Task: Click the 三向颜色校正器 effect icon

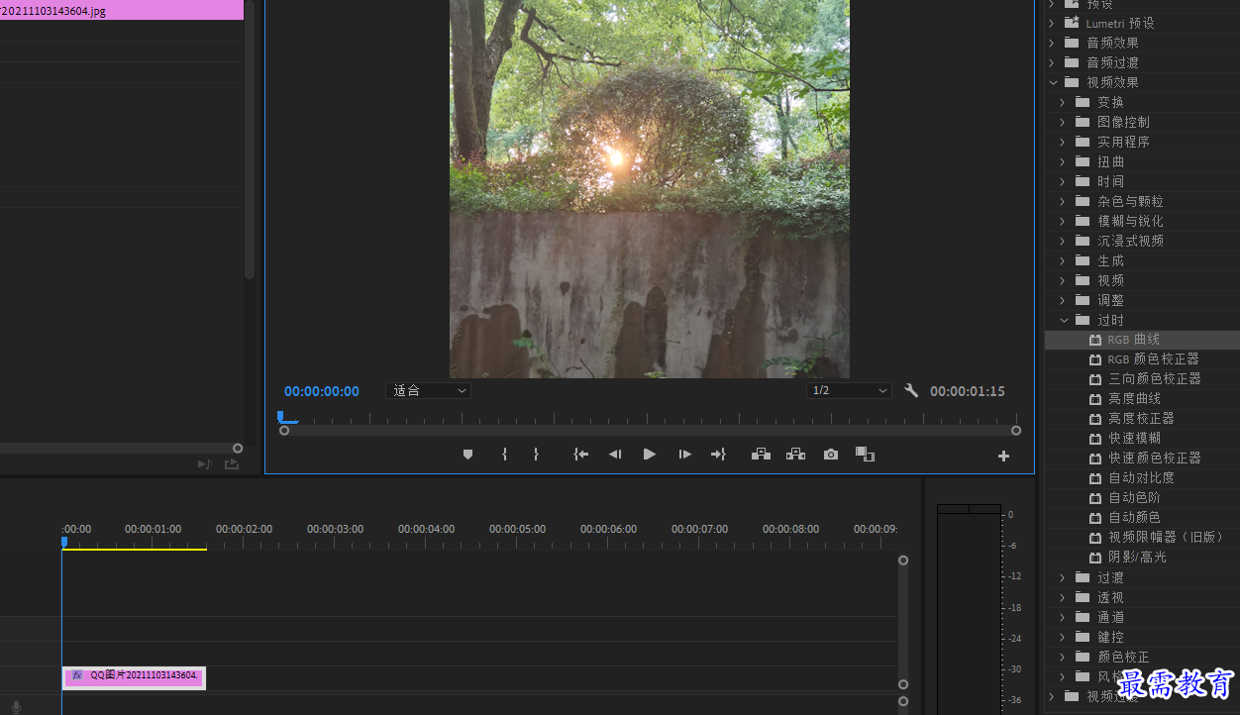Action: point(1095,379)
